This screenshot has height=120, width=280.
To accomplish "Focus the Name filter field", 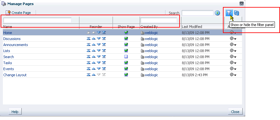I will pyautogui.click(x=38, y=20).
